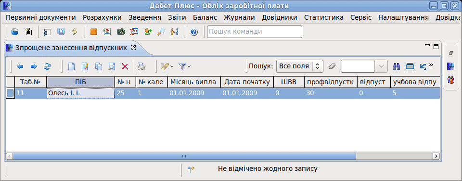Open the Сервіс menu

coord(360,17)
